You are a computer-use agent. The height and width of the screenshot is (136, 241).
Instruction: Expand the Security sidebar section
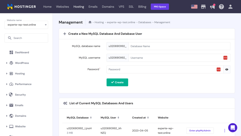[x=7, y=95]
